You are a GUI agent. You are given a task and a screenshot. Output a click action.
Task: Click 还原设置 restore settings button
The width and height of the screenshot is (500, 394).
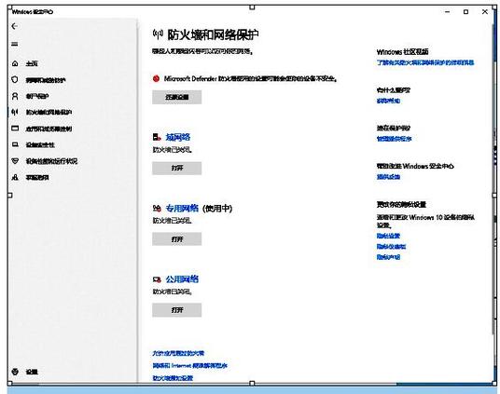(176, 97)
